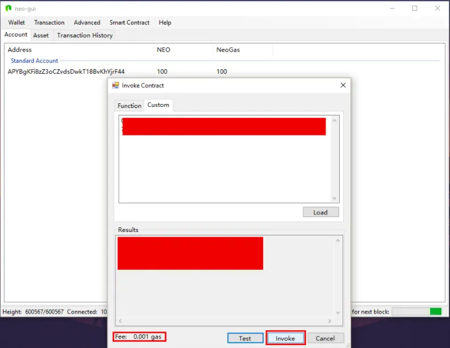This screenshot has height=348, width=450.
Task: Click the Invoke Contract dialog resize grip
Action: coord(348,345)
